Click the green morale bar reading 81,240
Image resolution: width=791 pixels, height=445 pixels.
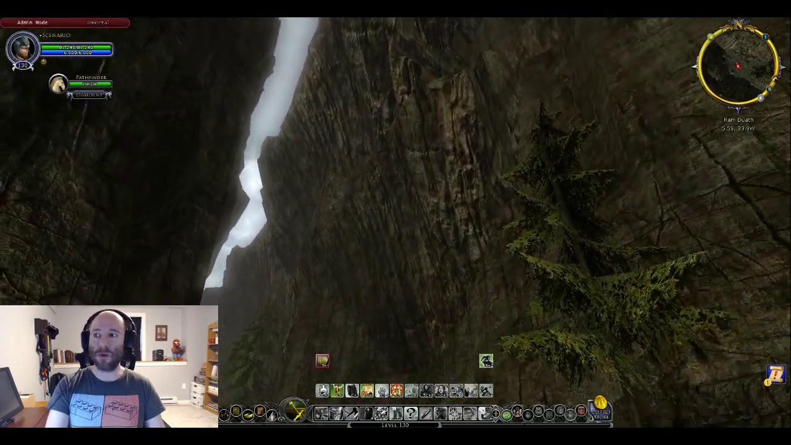[76, 47]
